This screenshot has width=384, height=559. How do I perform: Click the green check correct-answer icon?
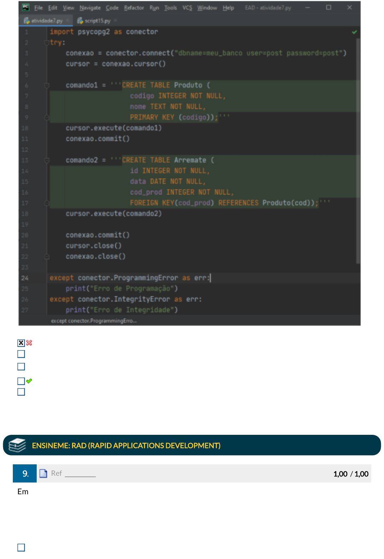pyautogui.click(x=29, y=381)
